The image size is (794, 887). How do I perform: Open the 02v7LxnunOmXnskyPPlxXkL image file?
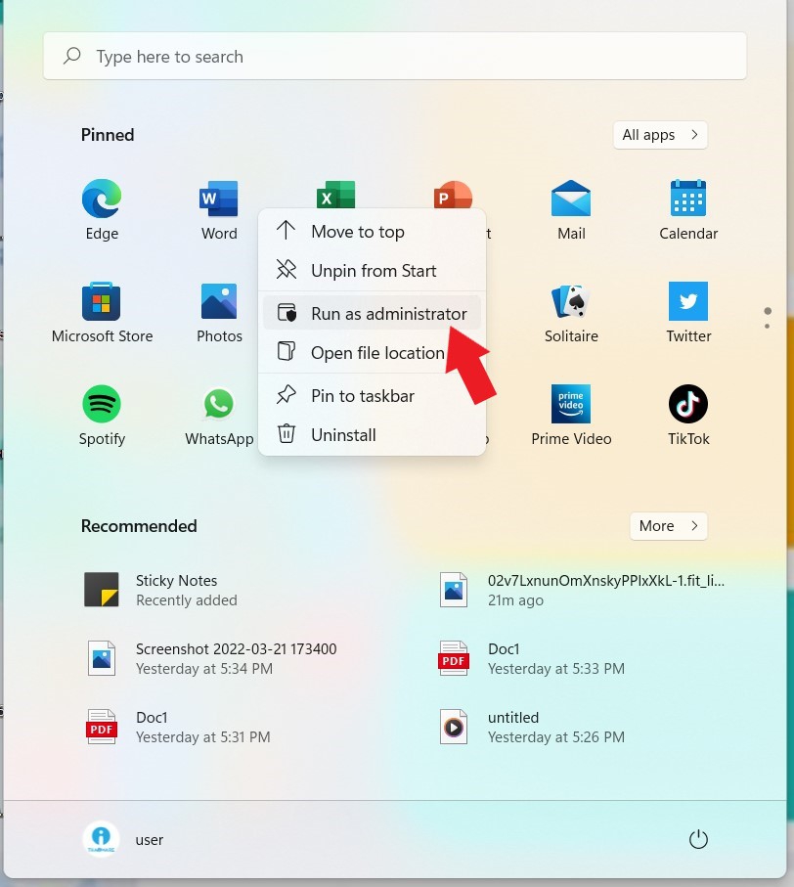click(x=583, y=590)
